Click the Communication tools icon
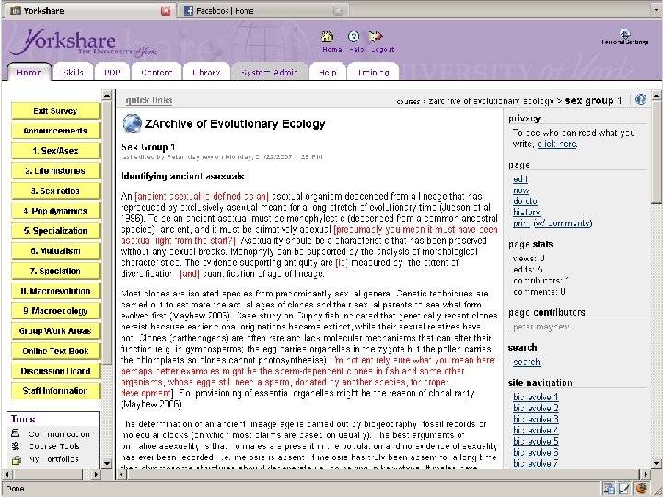 coord(16,433)
